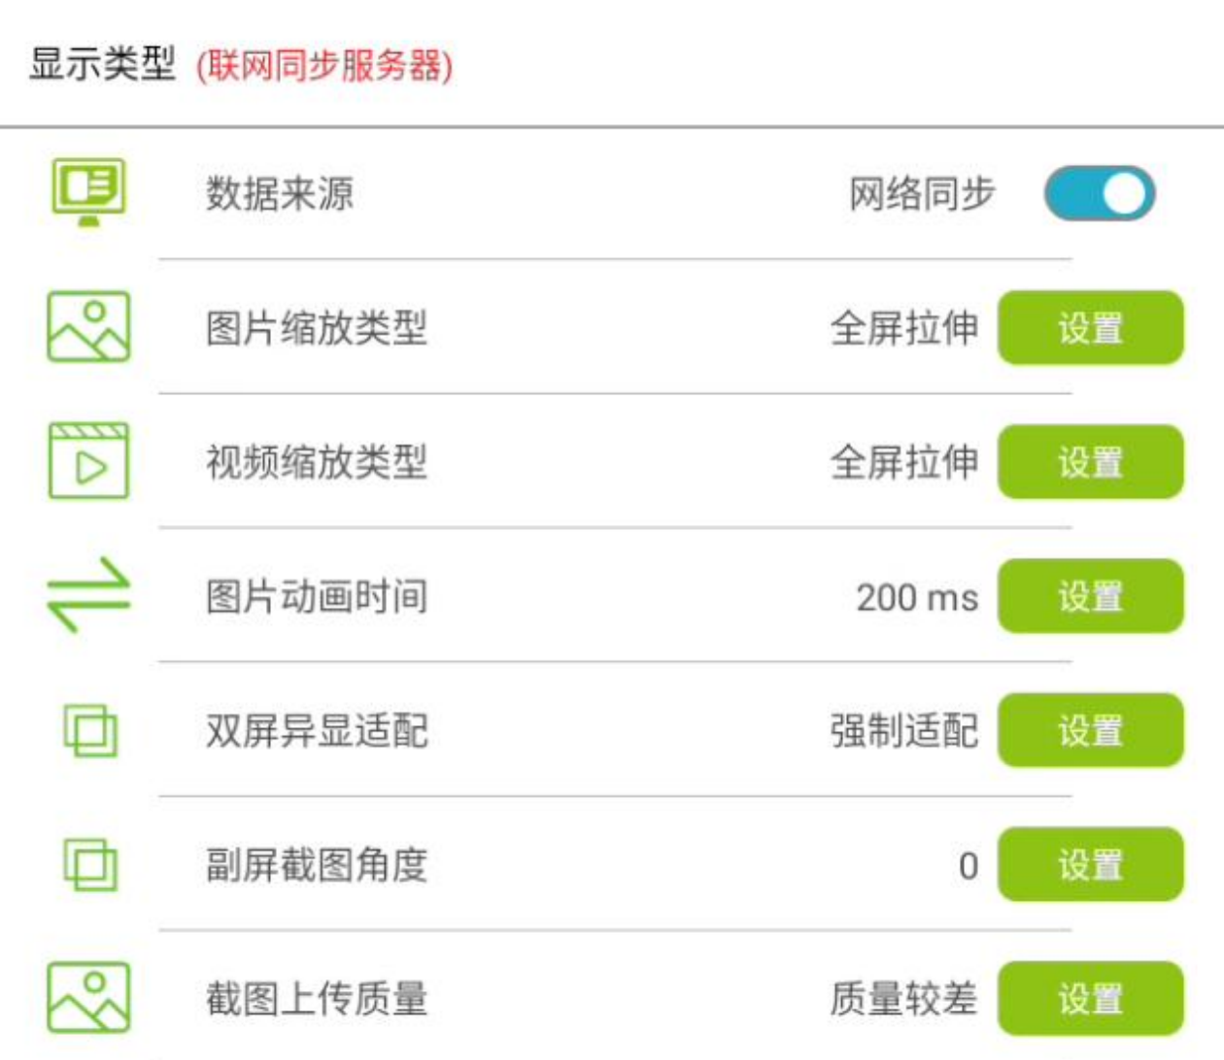Click the 数据来源 row label
1224x1060 pixels.
280,193
